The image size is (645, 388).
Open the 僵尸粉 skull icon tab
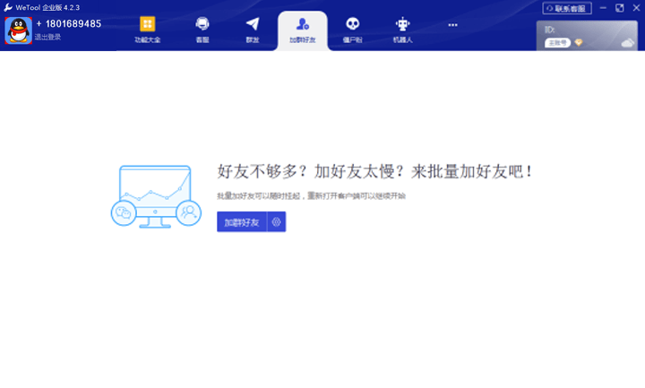(353, 30)
